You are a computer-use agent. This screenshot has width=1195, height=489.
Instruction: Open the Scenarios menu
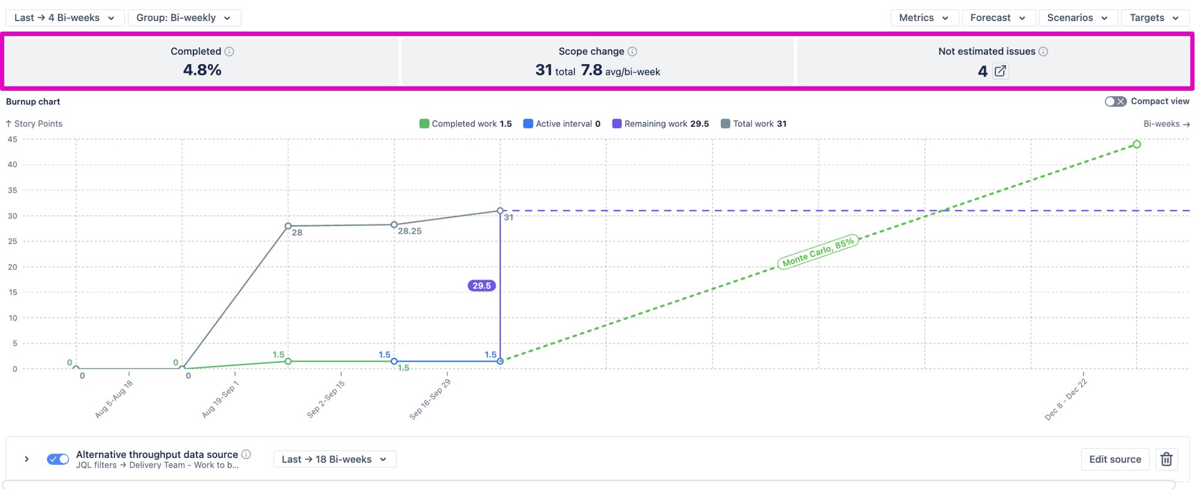[x=1078, y=18]
